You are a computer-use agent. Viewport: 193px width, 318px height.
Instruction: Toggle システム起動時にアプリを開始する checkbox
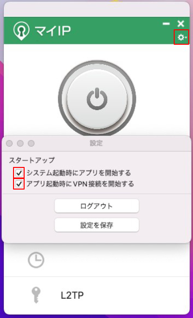tap(19, 173)
